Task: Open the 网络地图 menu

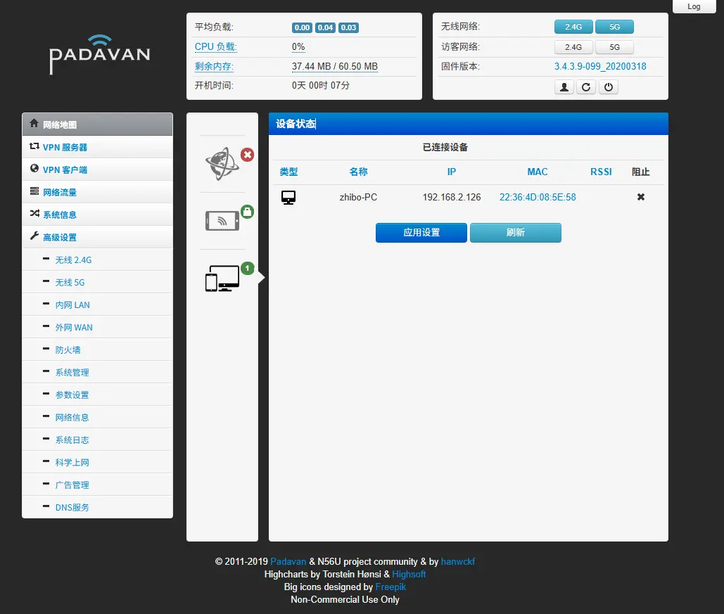Action: pos(97,124)
